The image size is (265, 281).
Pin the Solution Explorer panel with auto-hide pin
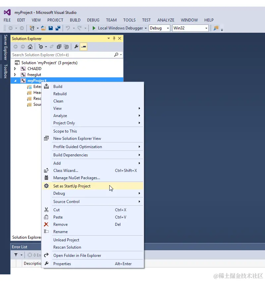[114, 39]
